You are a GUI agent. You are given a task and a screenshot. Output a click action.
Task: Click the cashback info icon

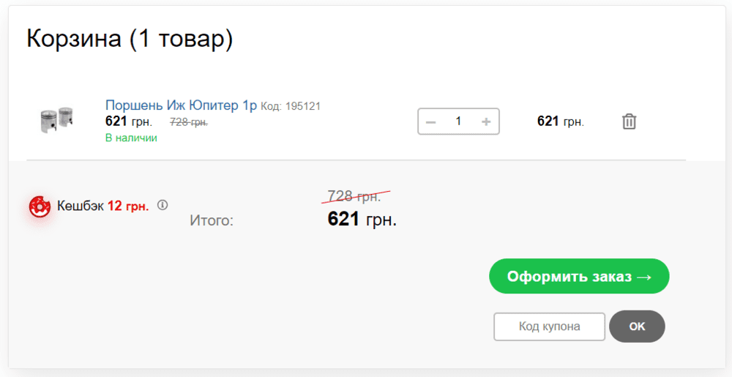(163, 205)
